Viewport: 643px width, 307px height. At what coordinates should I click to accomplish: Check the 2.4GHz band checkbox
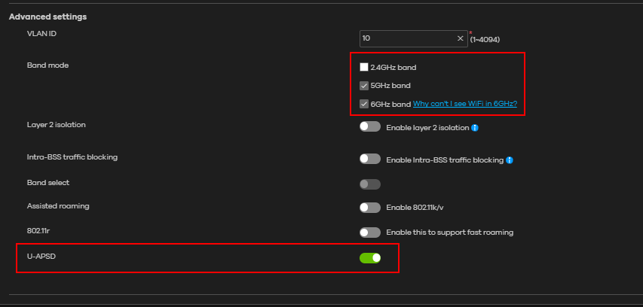(x=364, y=67)
